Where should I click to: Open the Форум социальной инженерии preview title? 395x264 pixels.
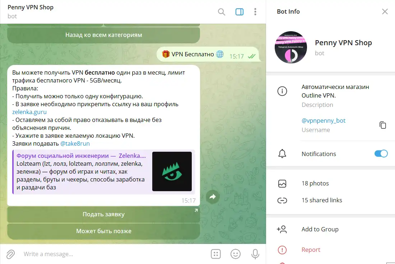(x=81, y=156)
